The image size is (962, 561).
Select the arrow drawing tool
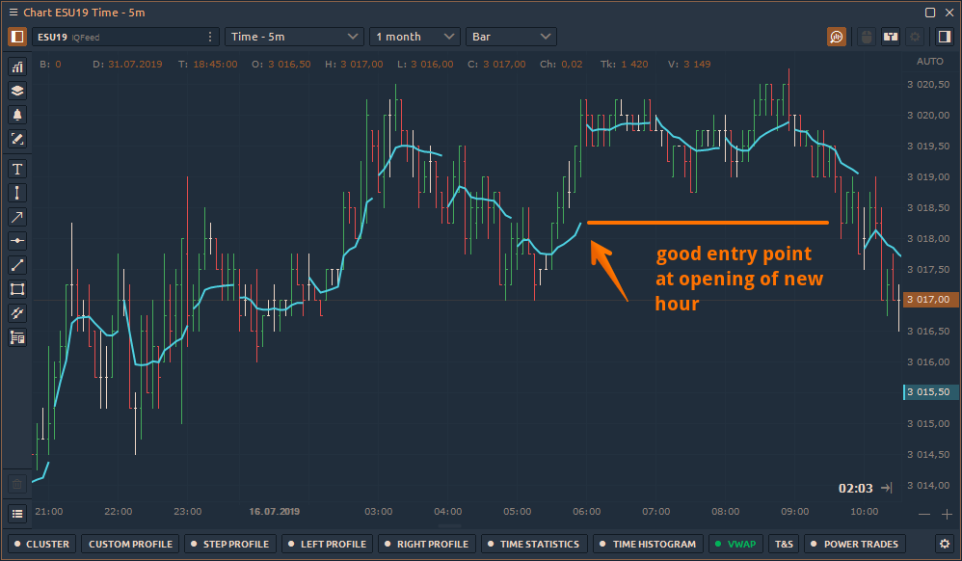click(17, 217)
